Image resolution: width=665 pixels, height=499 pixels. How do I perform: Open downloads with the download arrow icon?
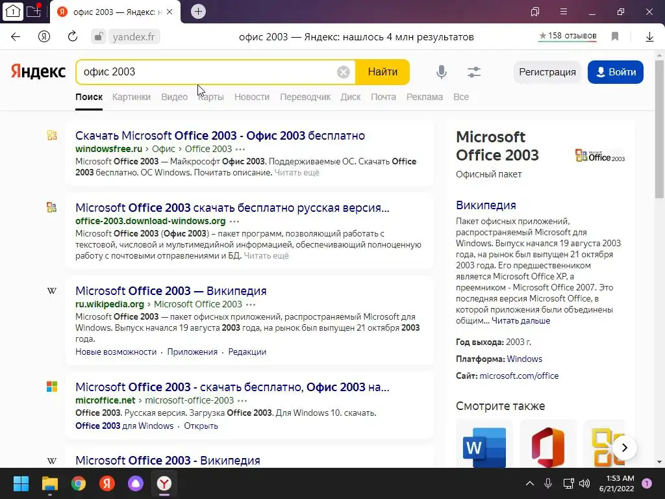pyautogui.click(x=649, y=37)
